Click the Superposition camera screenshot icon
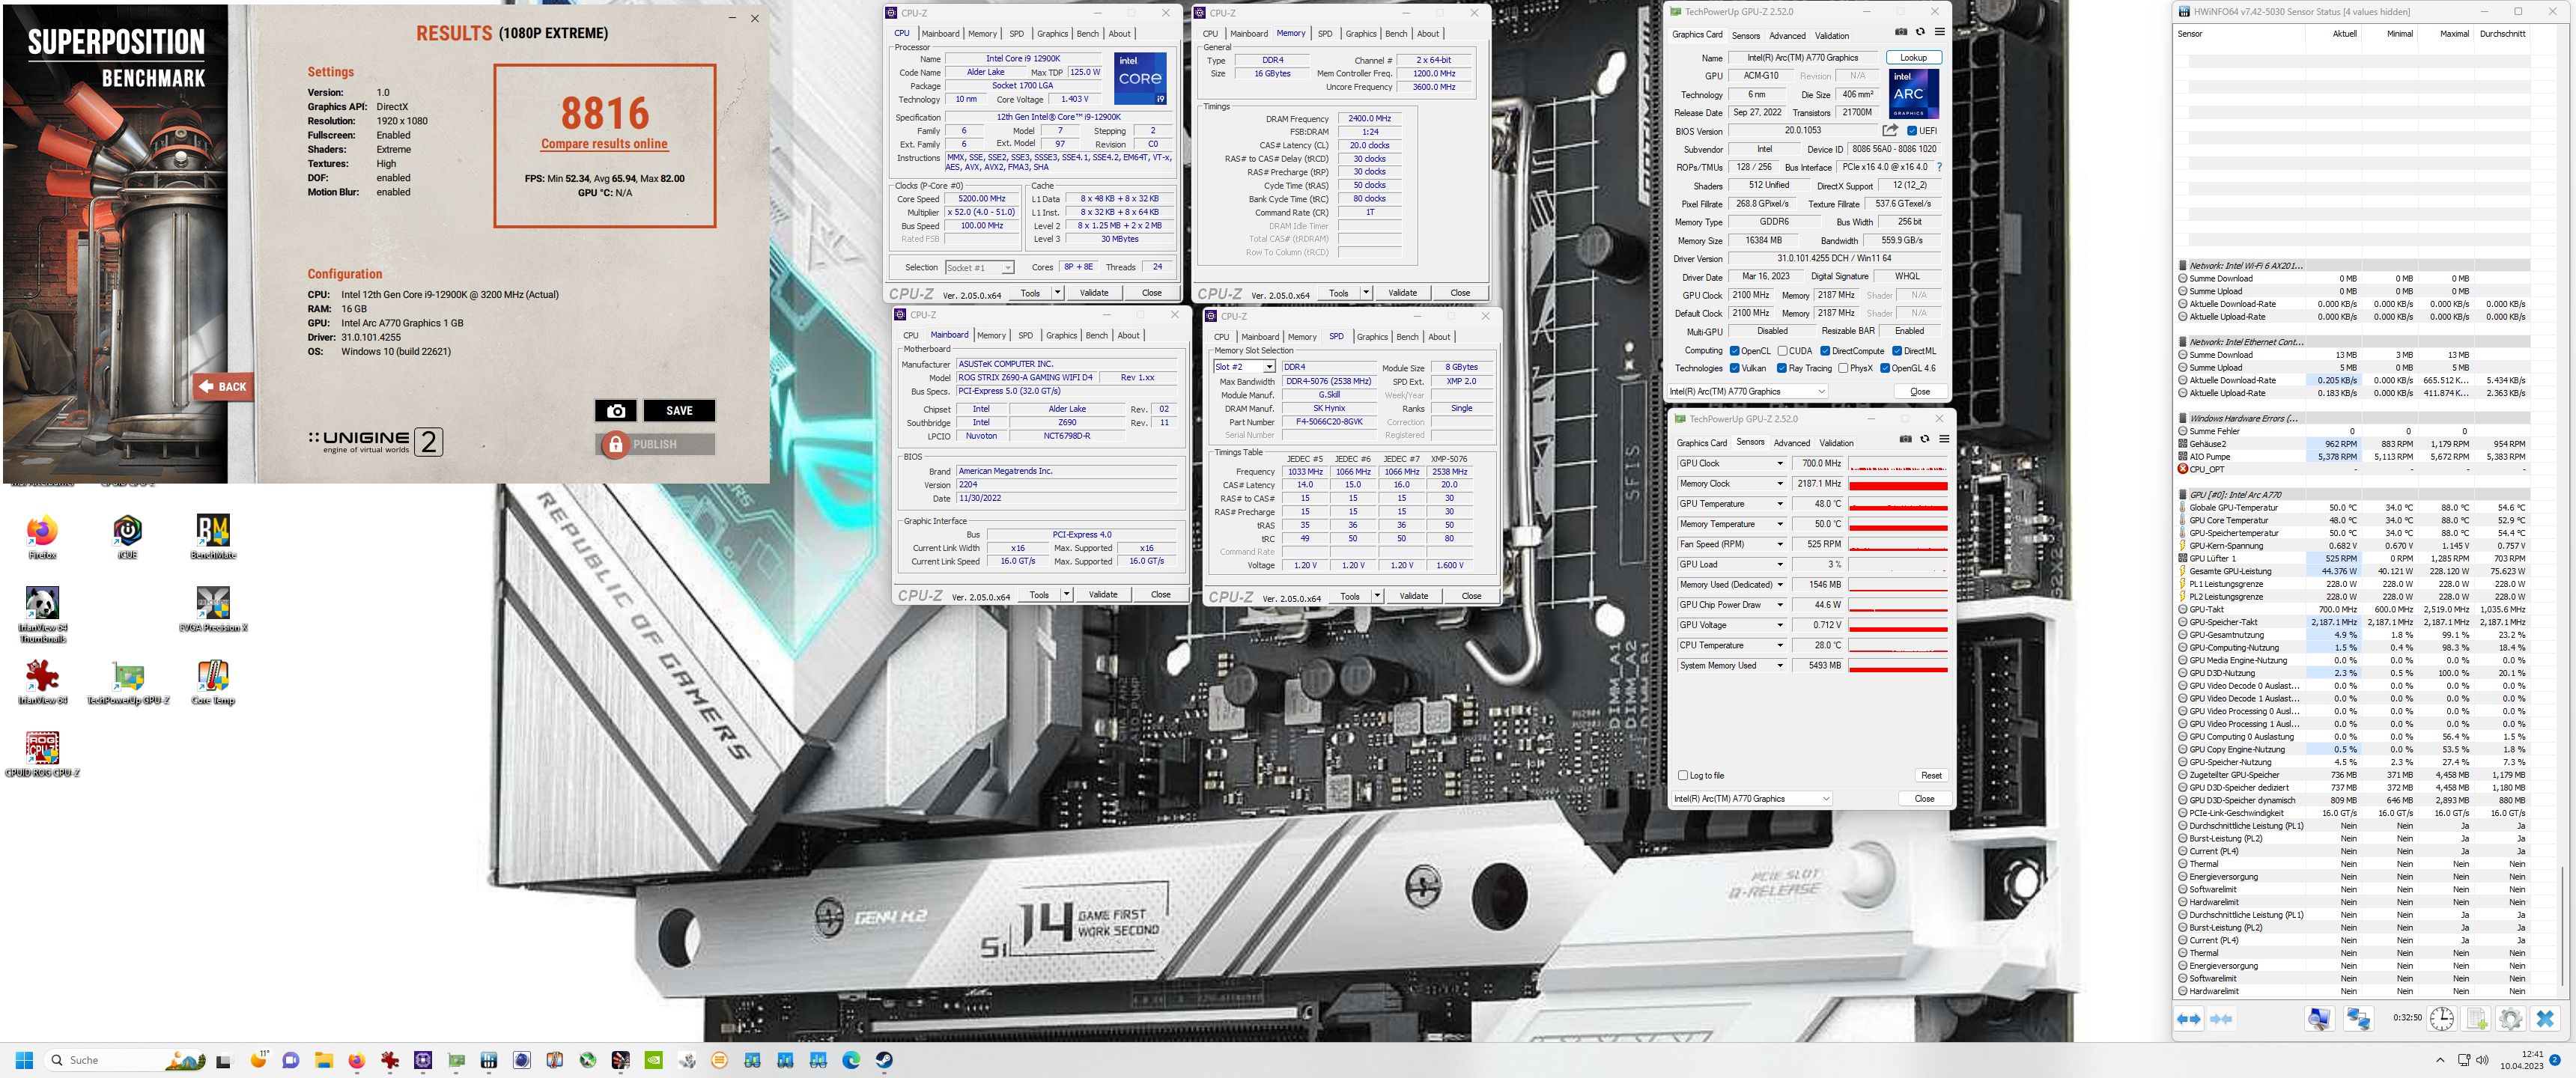Viewport: 2576px width, 1078px height. [616, 410]
